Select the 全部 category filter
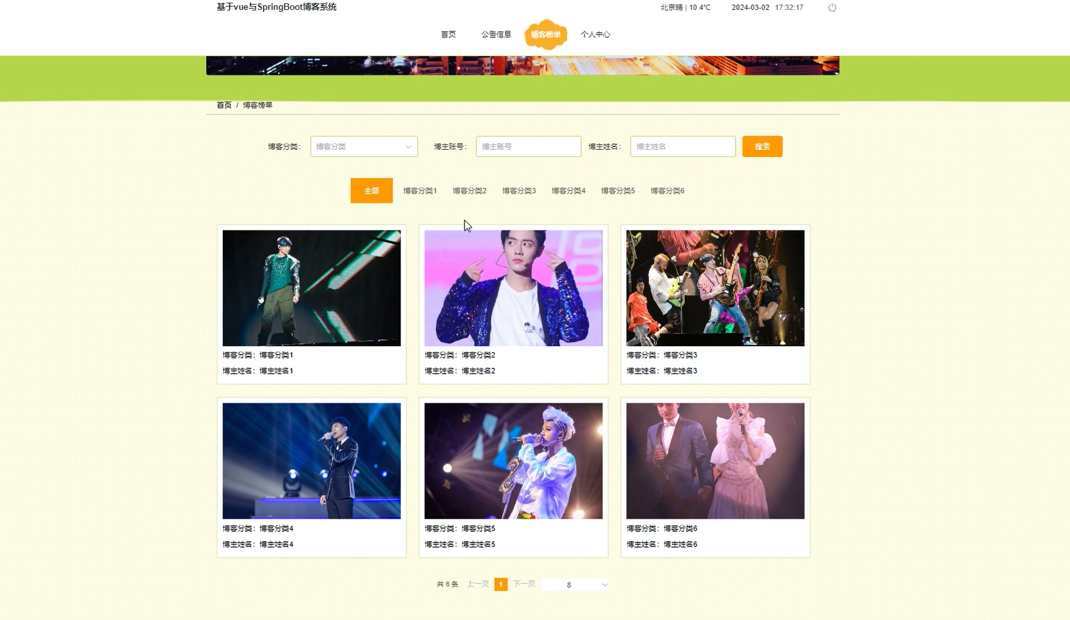Screen dimensions: 1070x620 [x=372, y=190]
